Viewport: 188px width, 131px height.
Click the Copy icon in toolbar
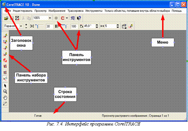[29, 18]
